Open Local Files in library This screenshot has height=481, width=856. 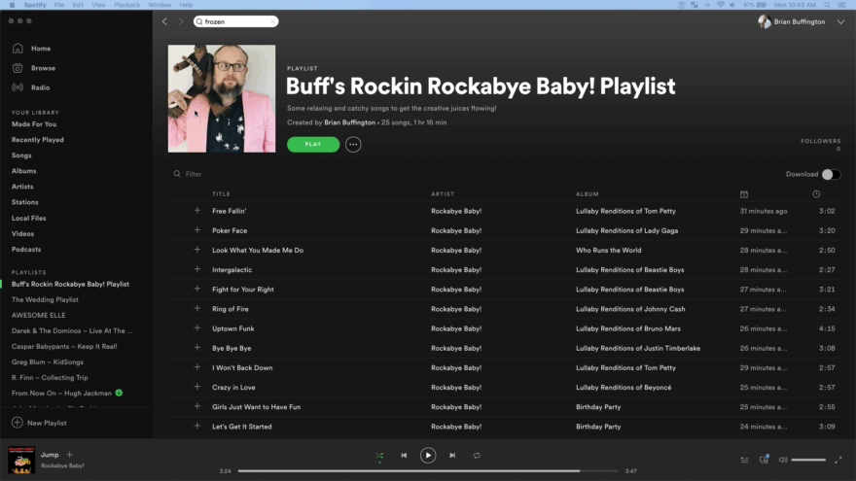pyautogui.click(x=29, y=218)
